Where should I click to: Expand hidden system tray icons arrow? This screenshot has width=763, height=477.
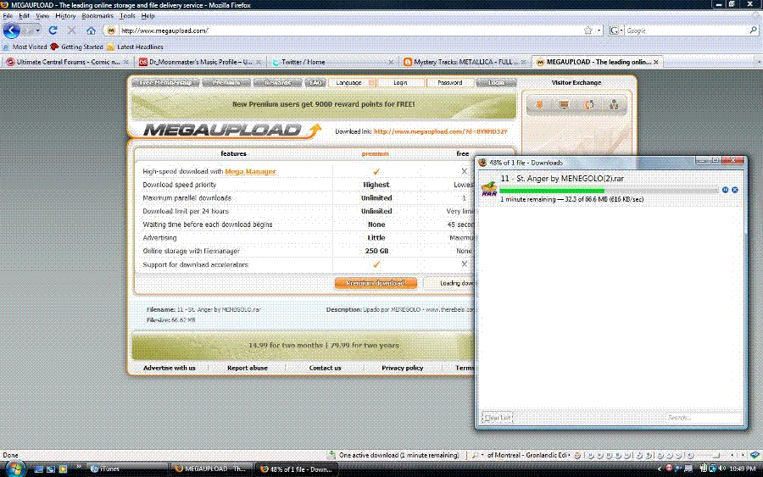(x=660, y=469)
